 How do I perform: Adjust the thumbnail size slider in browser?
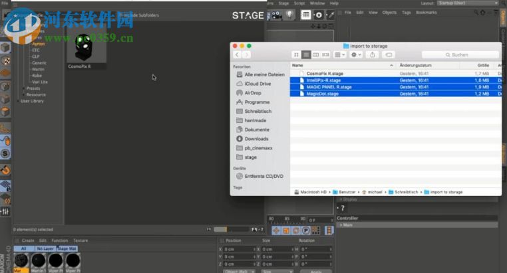[x=231, y=229]
